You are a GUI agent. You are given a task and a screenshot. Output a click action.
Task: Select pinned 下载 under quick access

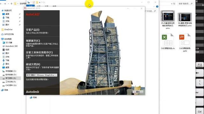coord(7,18)
